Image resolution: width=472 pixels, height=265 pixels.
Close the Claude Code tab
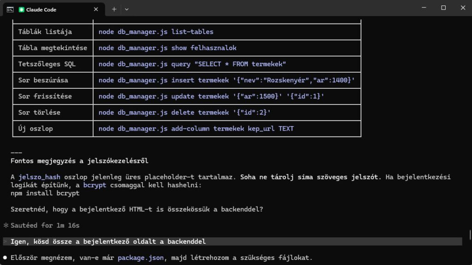(96, 9)
